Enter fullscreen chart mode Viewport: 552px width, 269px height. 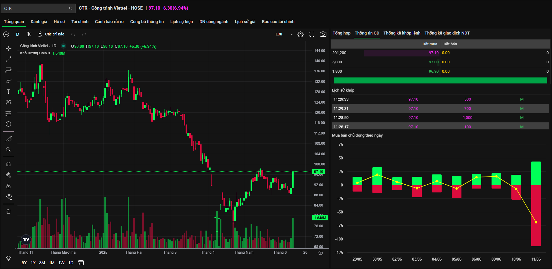312,34
